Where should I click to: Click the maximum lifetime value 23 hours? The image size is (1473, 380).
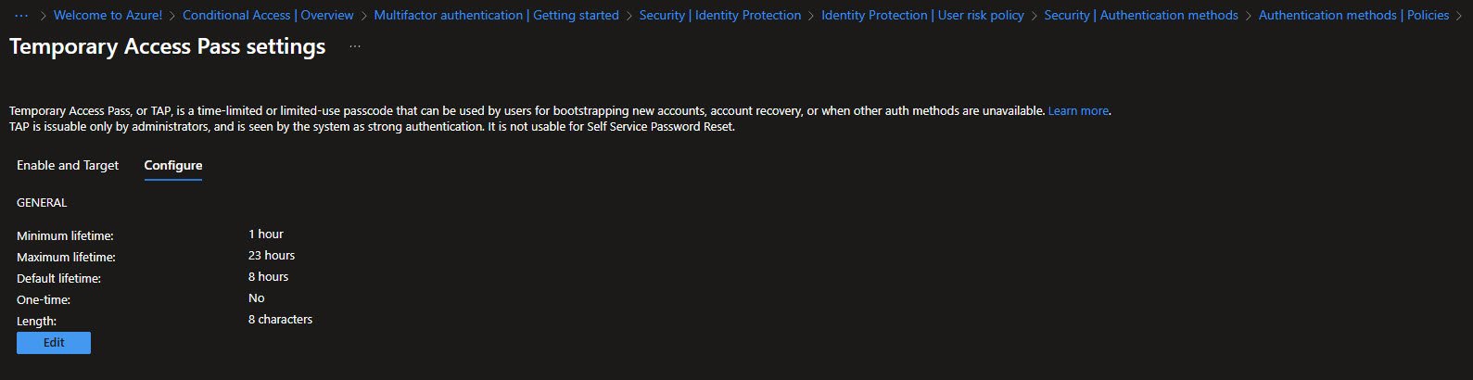pyautogui.click(x=272, y=256)
